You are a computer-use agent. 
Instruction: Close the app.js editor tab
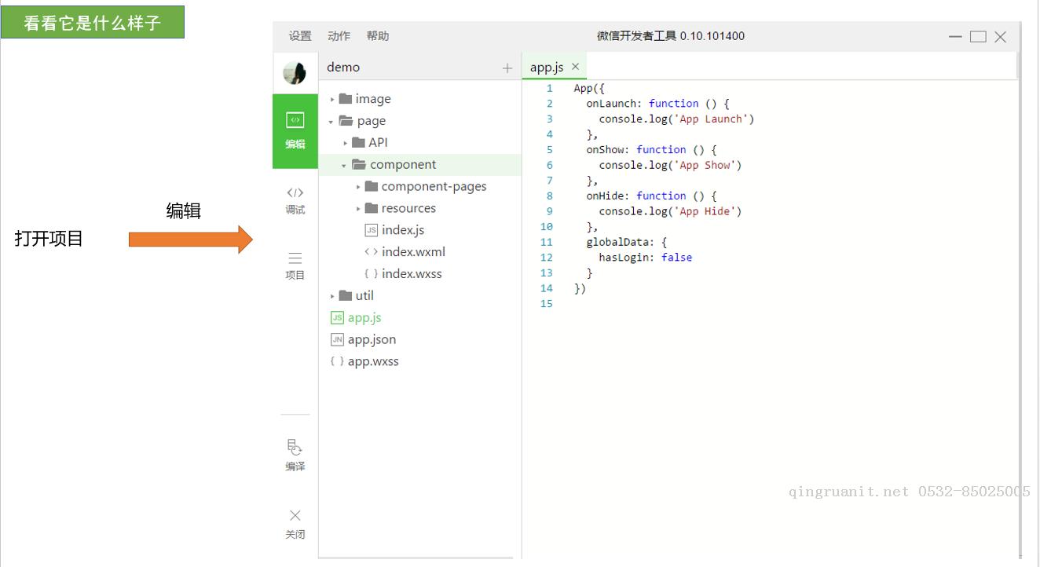(575, 67)
